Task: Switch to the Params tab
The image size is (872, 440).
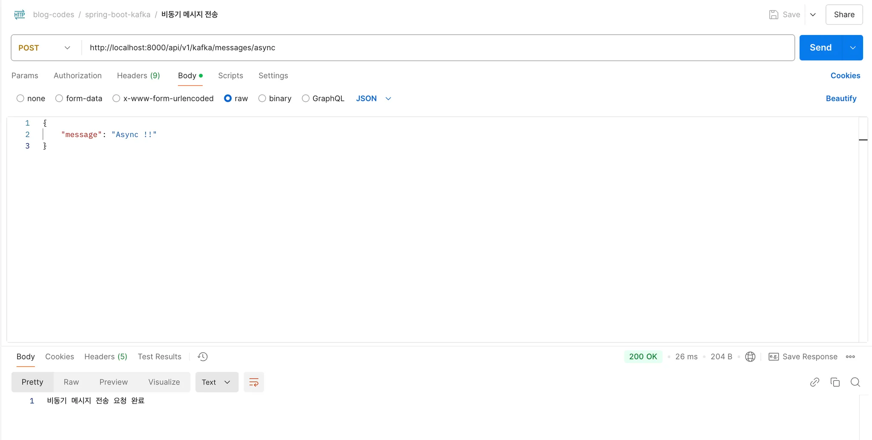Action: click(x=25, y=75)
